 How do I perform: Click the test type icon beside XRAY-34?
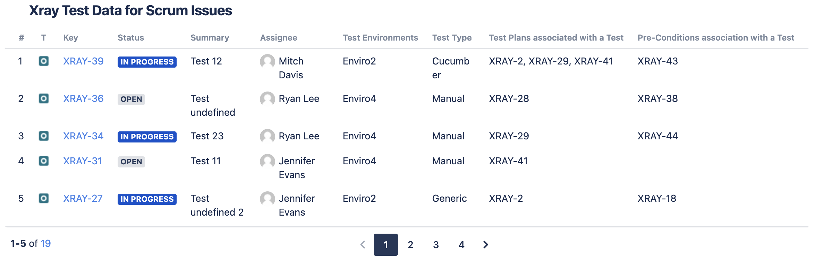point(43,136)
